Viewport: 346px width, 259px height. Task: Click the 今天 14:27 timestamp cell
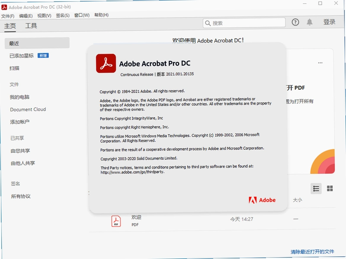(x=242, y=219)
